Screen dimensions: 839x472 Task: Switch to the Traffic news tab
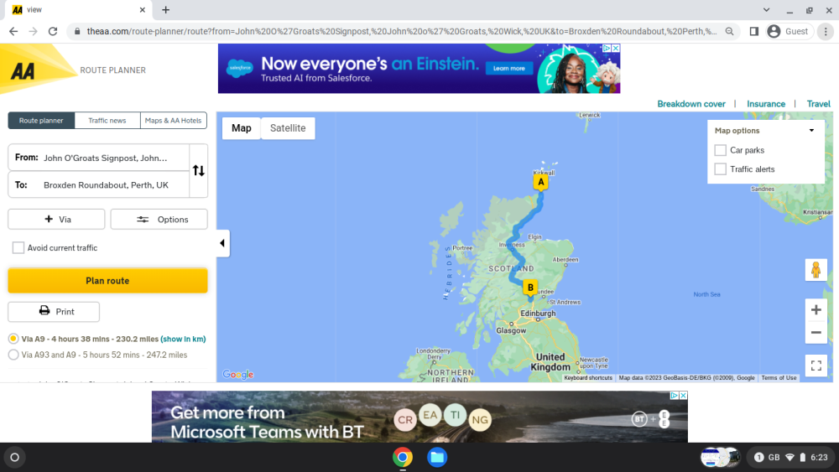point(107,120)
